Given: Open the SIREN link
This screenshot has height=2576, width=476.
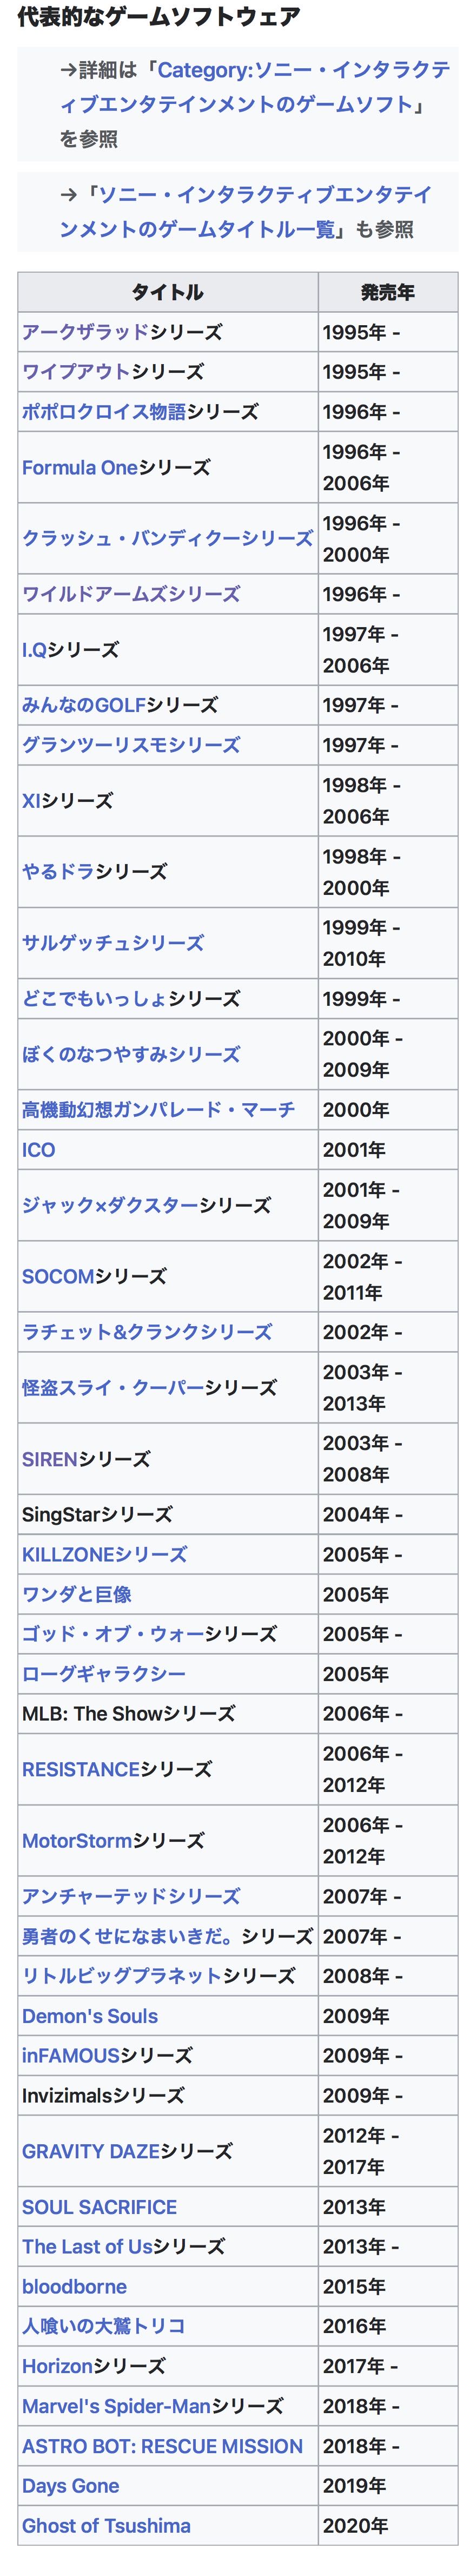Looking at the screenshot, I should (49, 1459).
